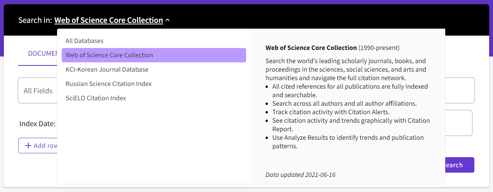Screen dimensions: 493x192
Task: Open the All Fields dropdown
Action: (x=38, y=91)
